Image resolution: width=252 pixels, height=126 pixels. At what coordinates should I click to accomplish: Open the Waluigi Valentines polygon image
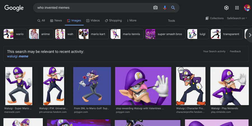point(143,86)
